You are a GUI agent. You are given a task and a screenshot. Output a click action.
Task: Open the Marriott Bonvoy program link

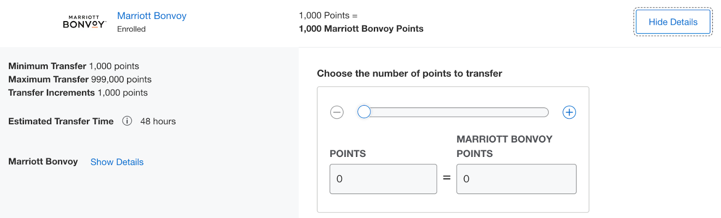coord(152,16)
